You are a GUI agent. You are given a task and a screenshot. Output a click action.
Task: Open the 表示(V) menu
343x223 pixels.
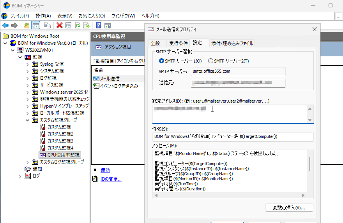pyautogui.click(x=65, y=16)
